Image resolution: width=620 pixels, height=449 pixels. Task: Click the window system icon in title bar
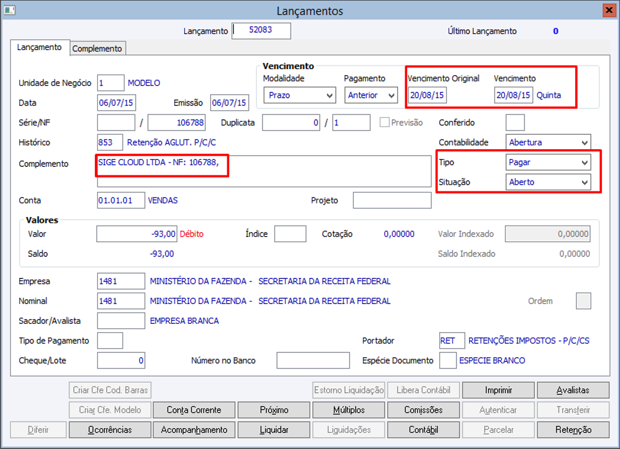[10, 10]
